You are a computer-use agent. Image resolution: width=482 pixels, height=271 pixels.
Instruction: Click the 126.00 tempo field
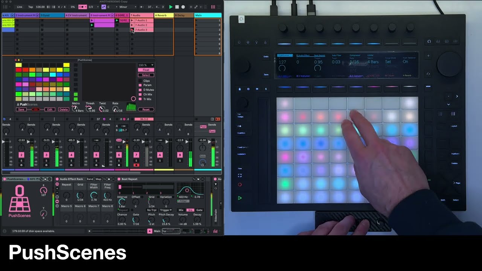pos(40,7)
